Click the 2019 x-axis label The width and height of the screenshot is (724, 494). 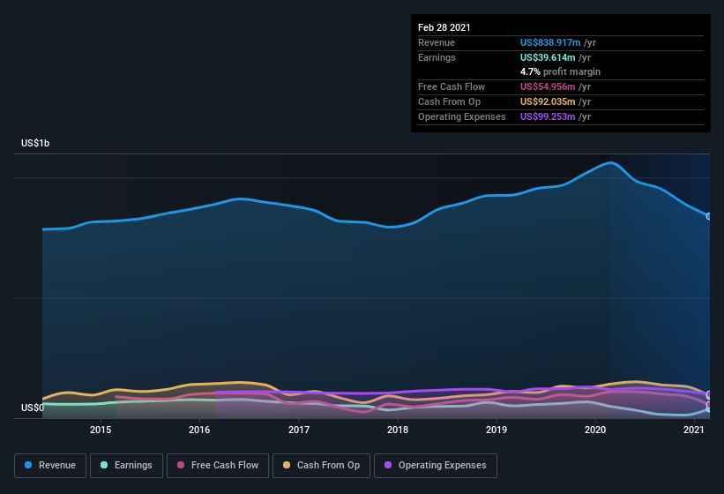[496, 430]
